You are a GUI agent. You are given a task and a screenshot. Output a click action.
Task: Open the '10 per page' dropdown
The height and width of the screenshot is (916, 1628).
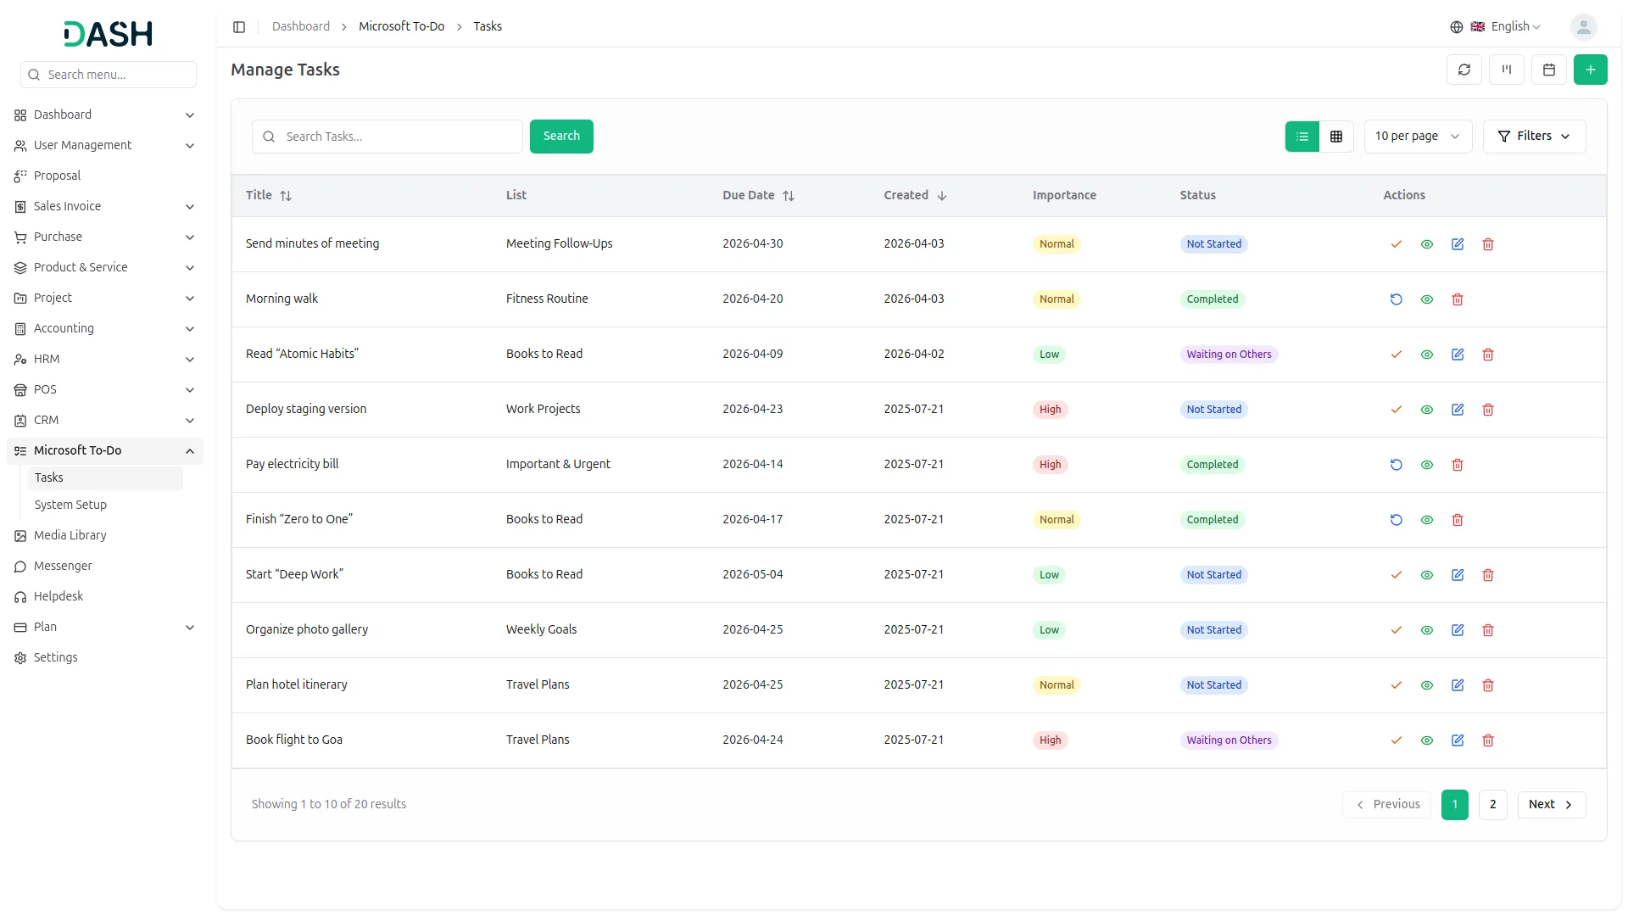tap(1417, 137)
